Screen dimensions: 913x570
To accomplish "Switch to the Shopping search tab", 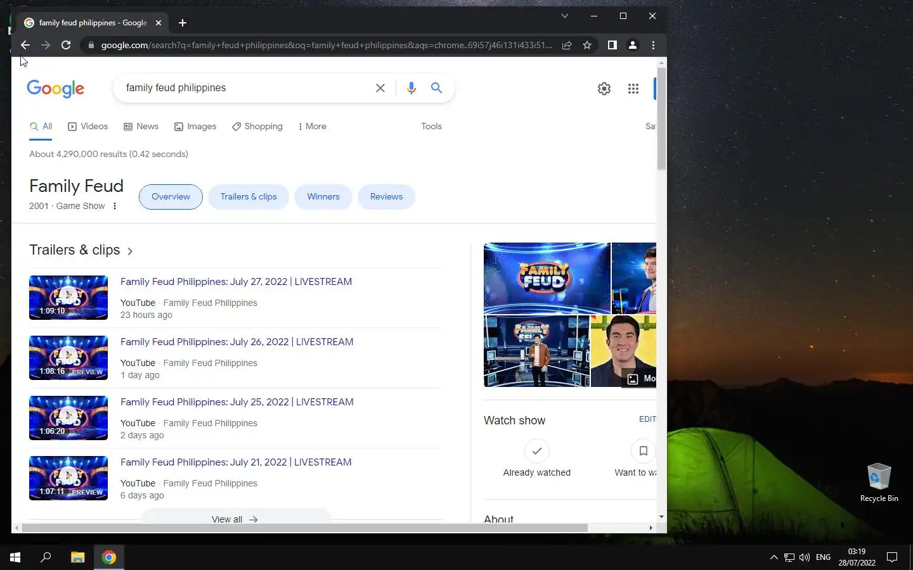I will [257, 126].
